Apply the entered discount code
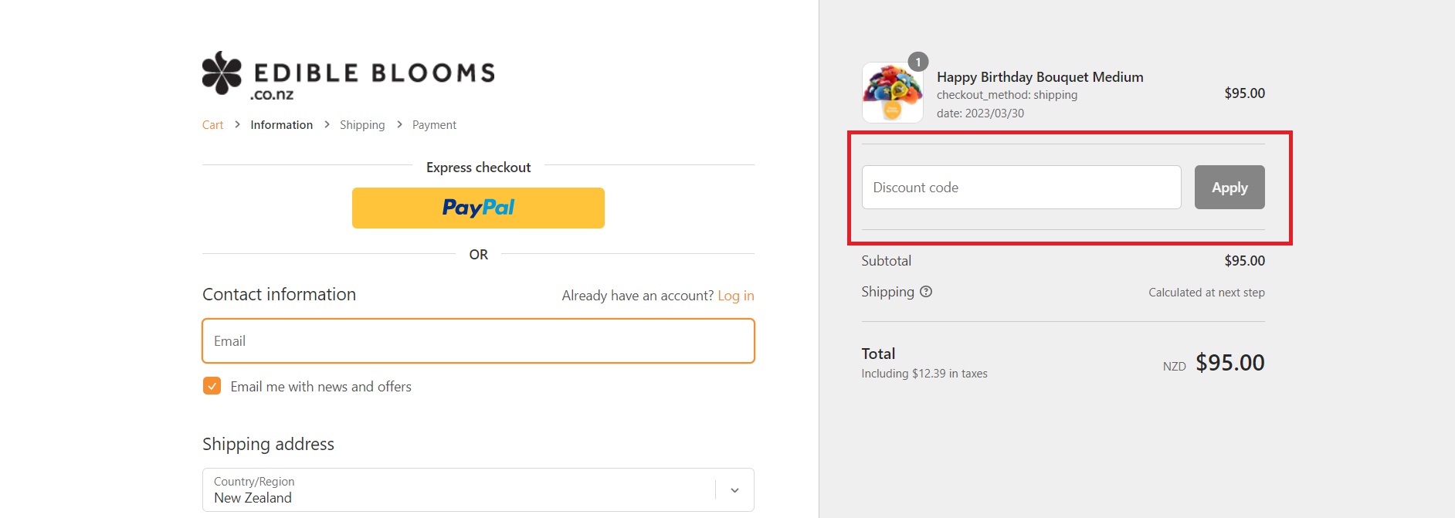This screenshot has height=518, width=1455. pyautogui.click(x=1229, y=187)
